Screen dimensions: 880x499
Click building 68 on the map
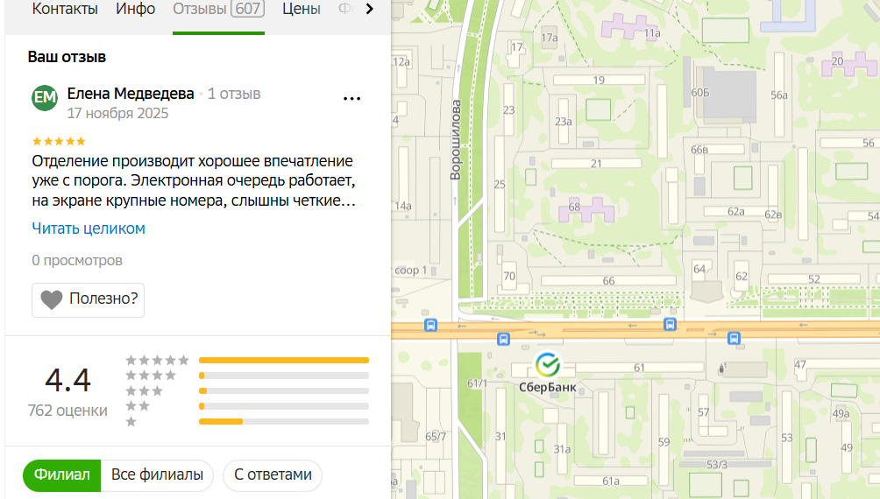click(x=586, y=210)
